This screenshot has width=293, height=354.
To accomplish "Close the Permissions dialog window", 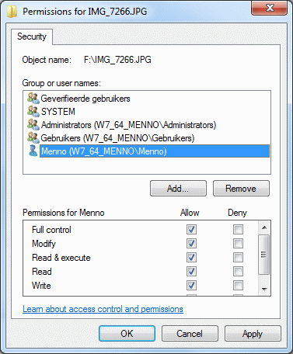I will (270, 8).
